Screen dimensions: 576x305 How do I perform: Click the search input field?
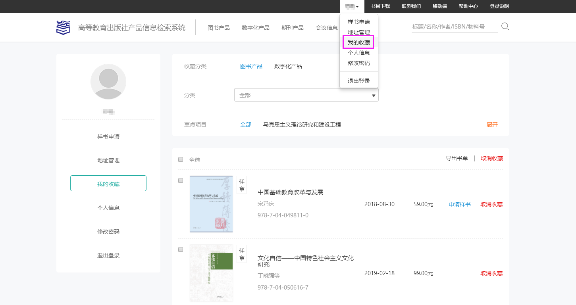tap(454, 27)
